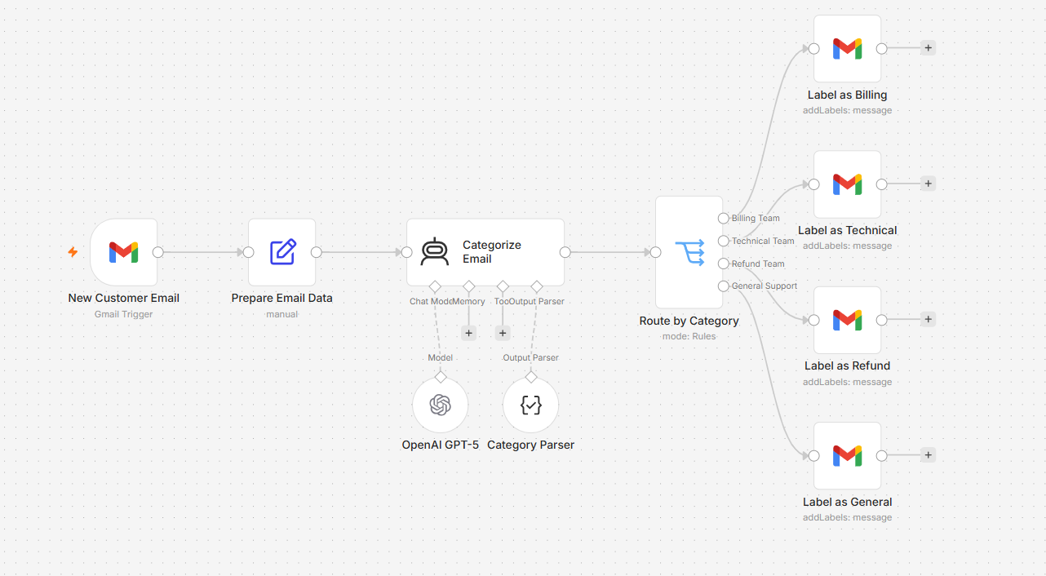Click the orange lightning trigger bolt icon
Viewport: 1046px width, 576px height.
click(73, 252)
